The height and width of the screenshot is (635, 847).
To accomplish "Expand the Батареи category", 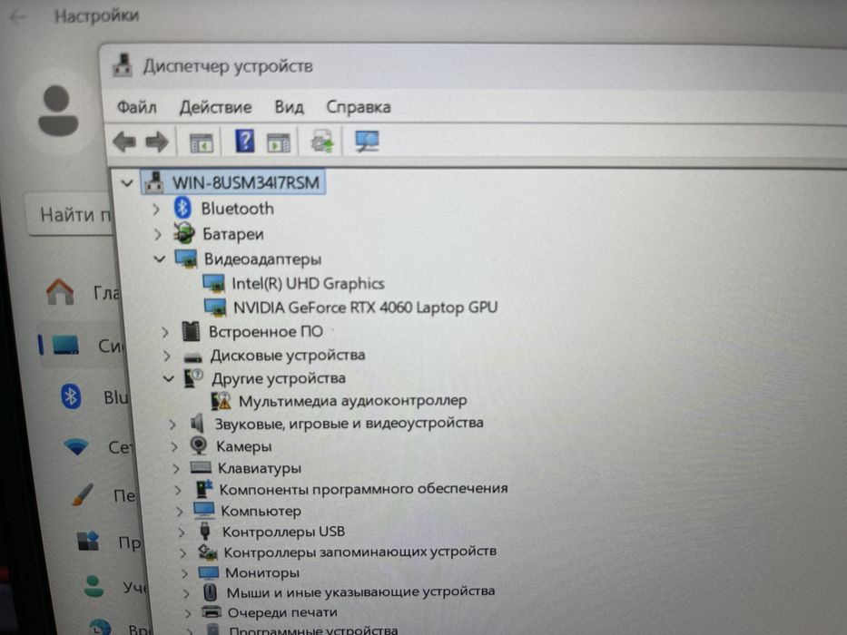I will coord(157,234).
